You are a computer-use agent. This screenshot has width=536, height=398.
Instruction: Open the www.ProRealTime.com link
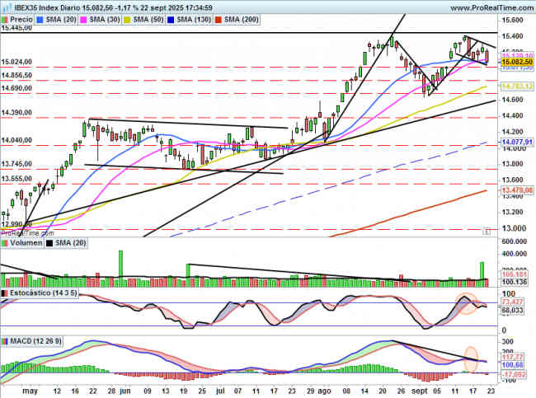(x=492, y=7)
